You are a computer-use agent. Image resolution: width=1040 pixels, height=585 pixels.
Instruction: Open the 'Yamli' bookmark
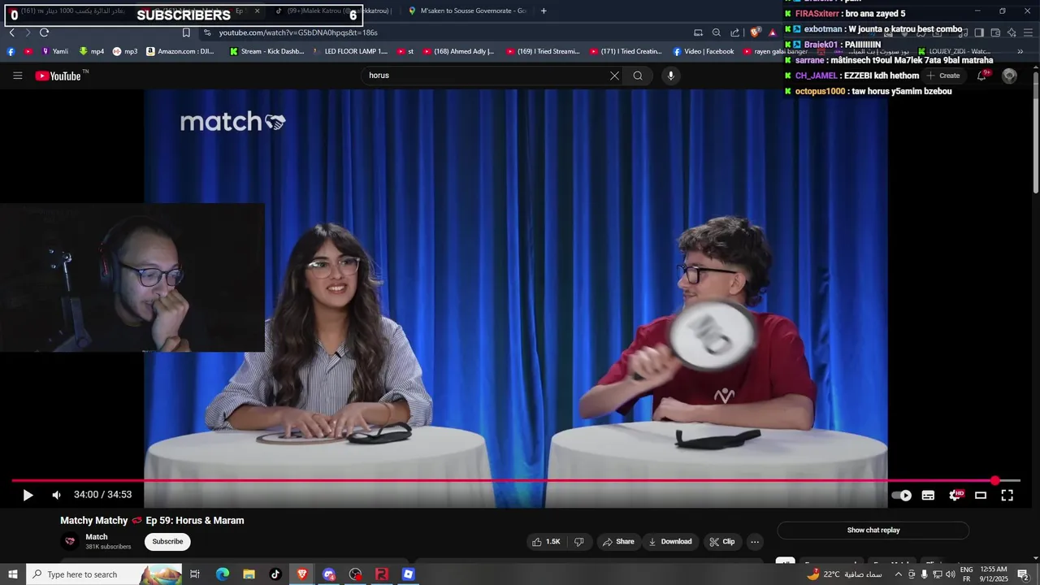pyautogui.click(x=54, y=51)
